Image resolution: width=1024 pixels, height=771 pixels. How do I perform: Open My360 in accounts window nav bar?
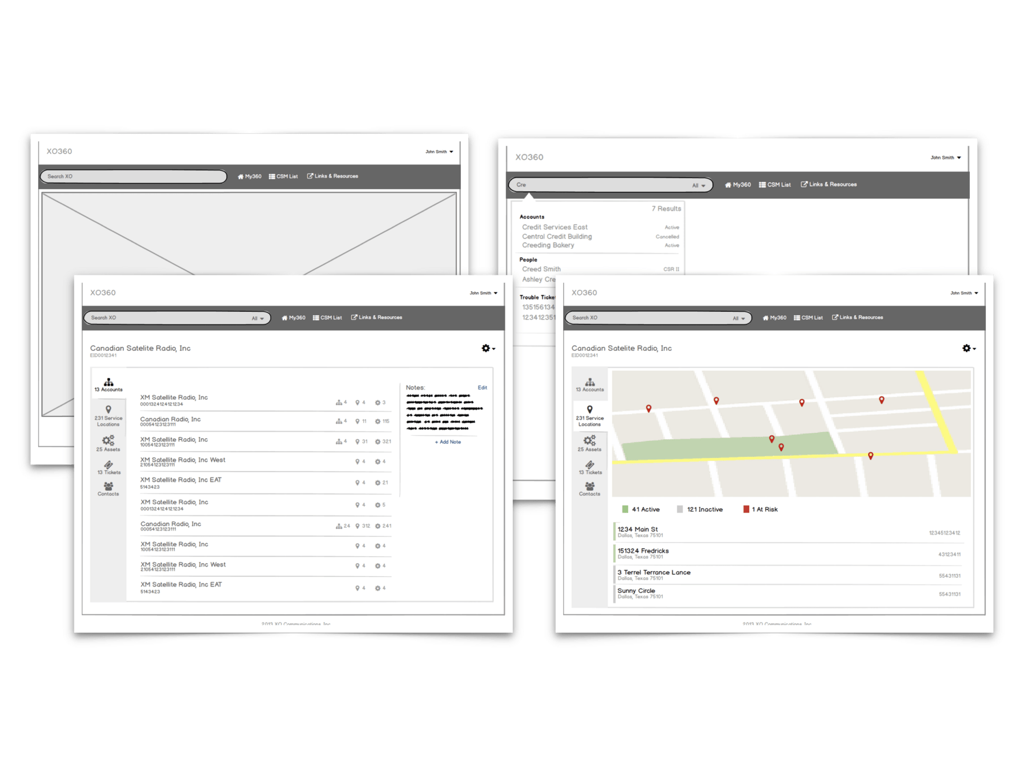[x=293, y=318]
